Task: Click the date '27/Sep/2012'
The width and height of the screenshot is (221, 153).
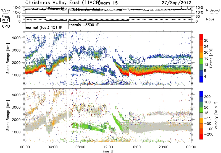Action: tap(176, 2)
